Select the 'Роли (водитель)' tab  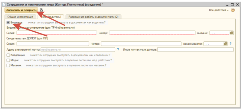point(51,17)
